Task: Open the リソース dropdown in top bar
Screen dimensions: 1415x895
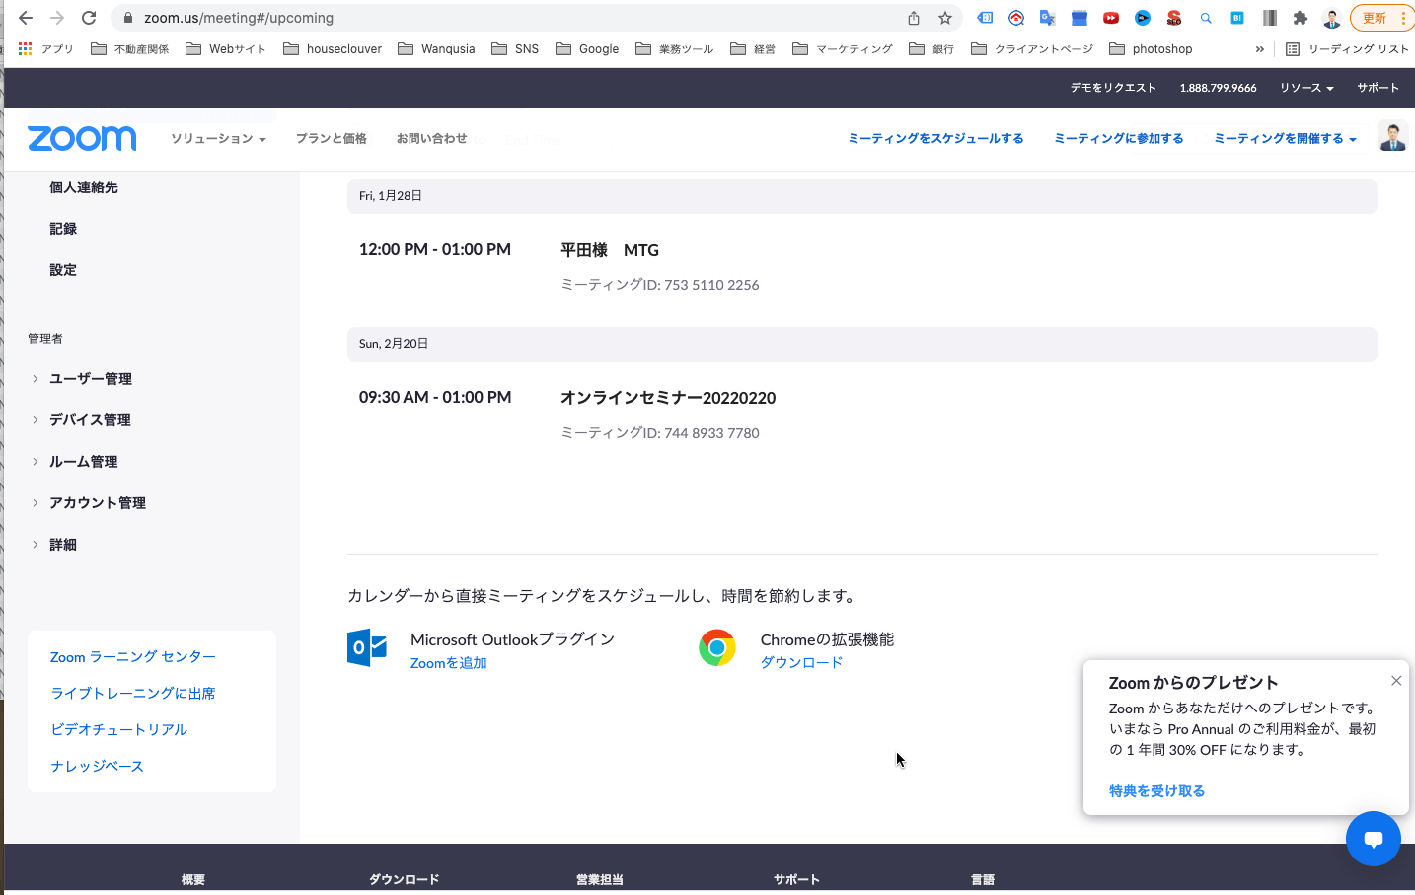Action: 1306,88
